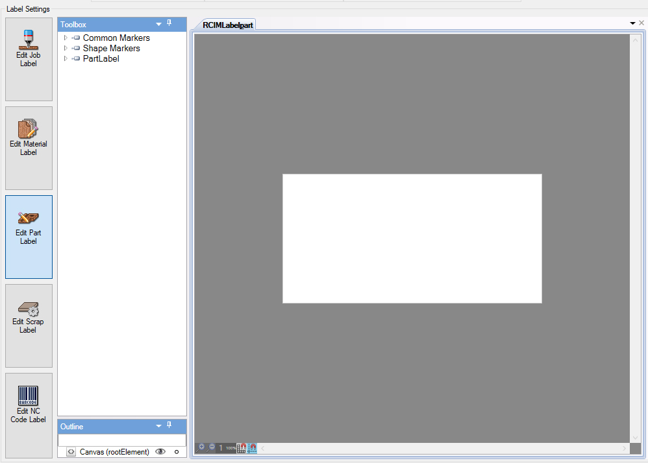Viewport: 648px width, 463px height.
Task: Open the Edit Material Label editor
Action: (29, 148)
